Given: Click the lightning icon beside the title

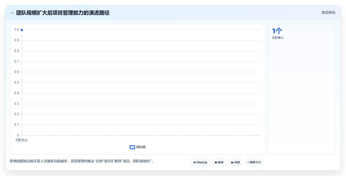Looking at the screenshot, I should (12, 13).
